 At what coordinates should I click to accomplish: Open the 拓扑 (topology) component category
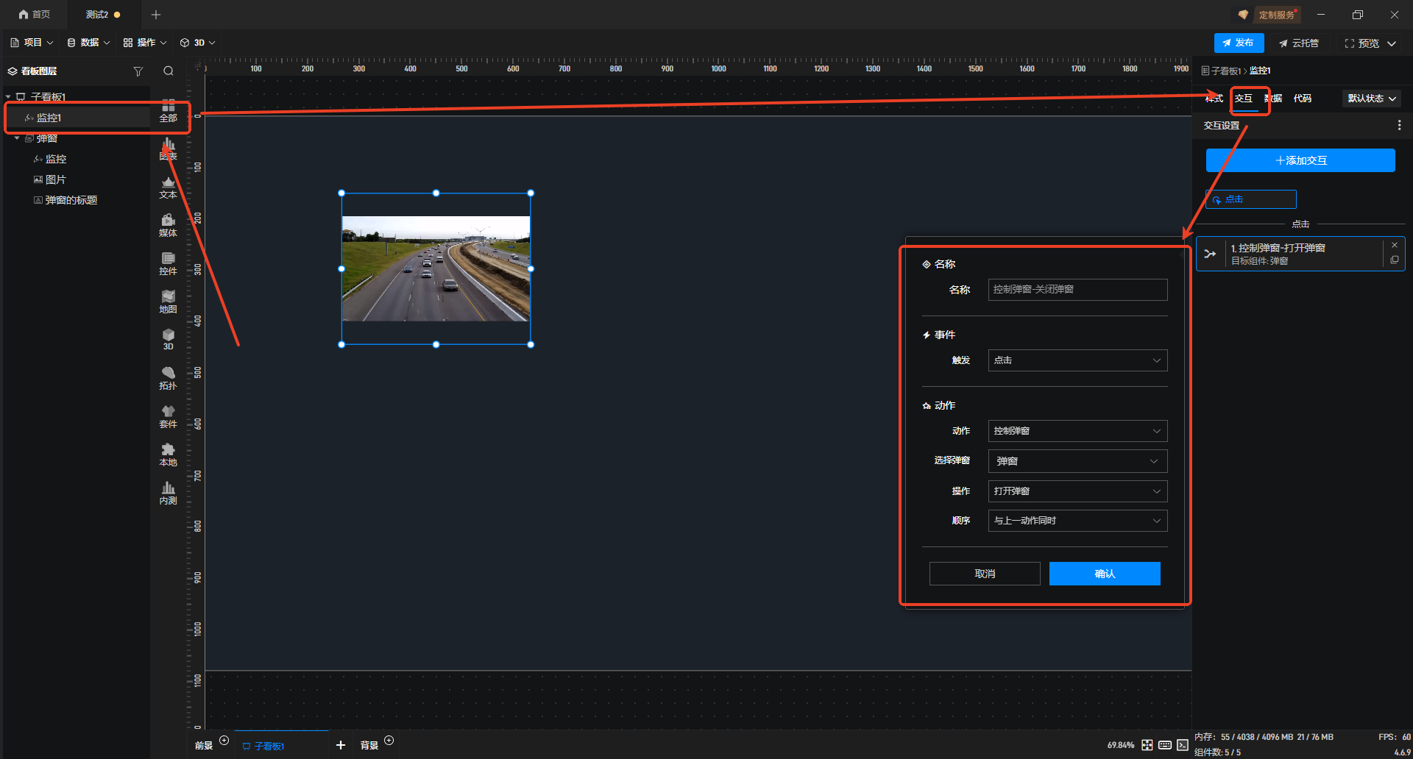click(168, 378)
